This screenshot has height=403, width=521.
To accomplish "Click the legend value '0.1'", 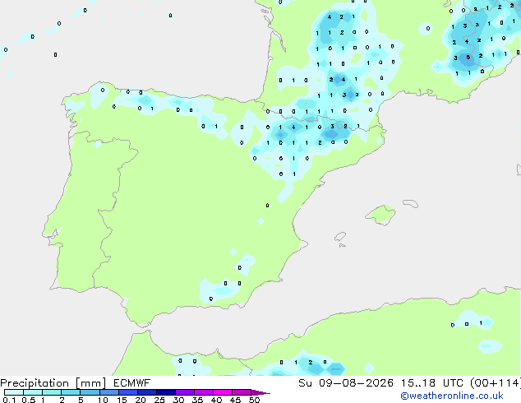I will [x=9, y=400].
